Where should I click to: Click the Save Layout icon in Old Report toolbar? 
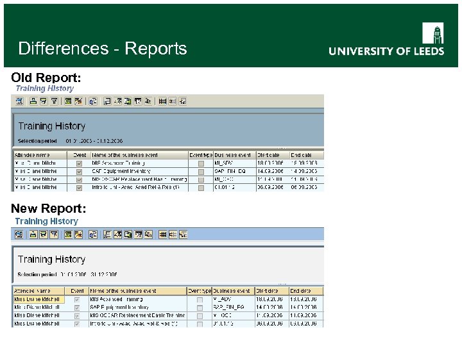pos(183,101)
